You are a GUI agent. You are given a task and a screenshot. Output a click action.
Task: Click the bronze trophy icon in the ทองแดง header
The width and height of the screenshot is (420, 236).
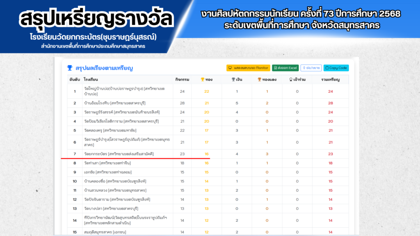(259, 79)
